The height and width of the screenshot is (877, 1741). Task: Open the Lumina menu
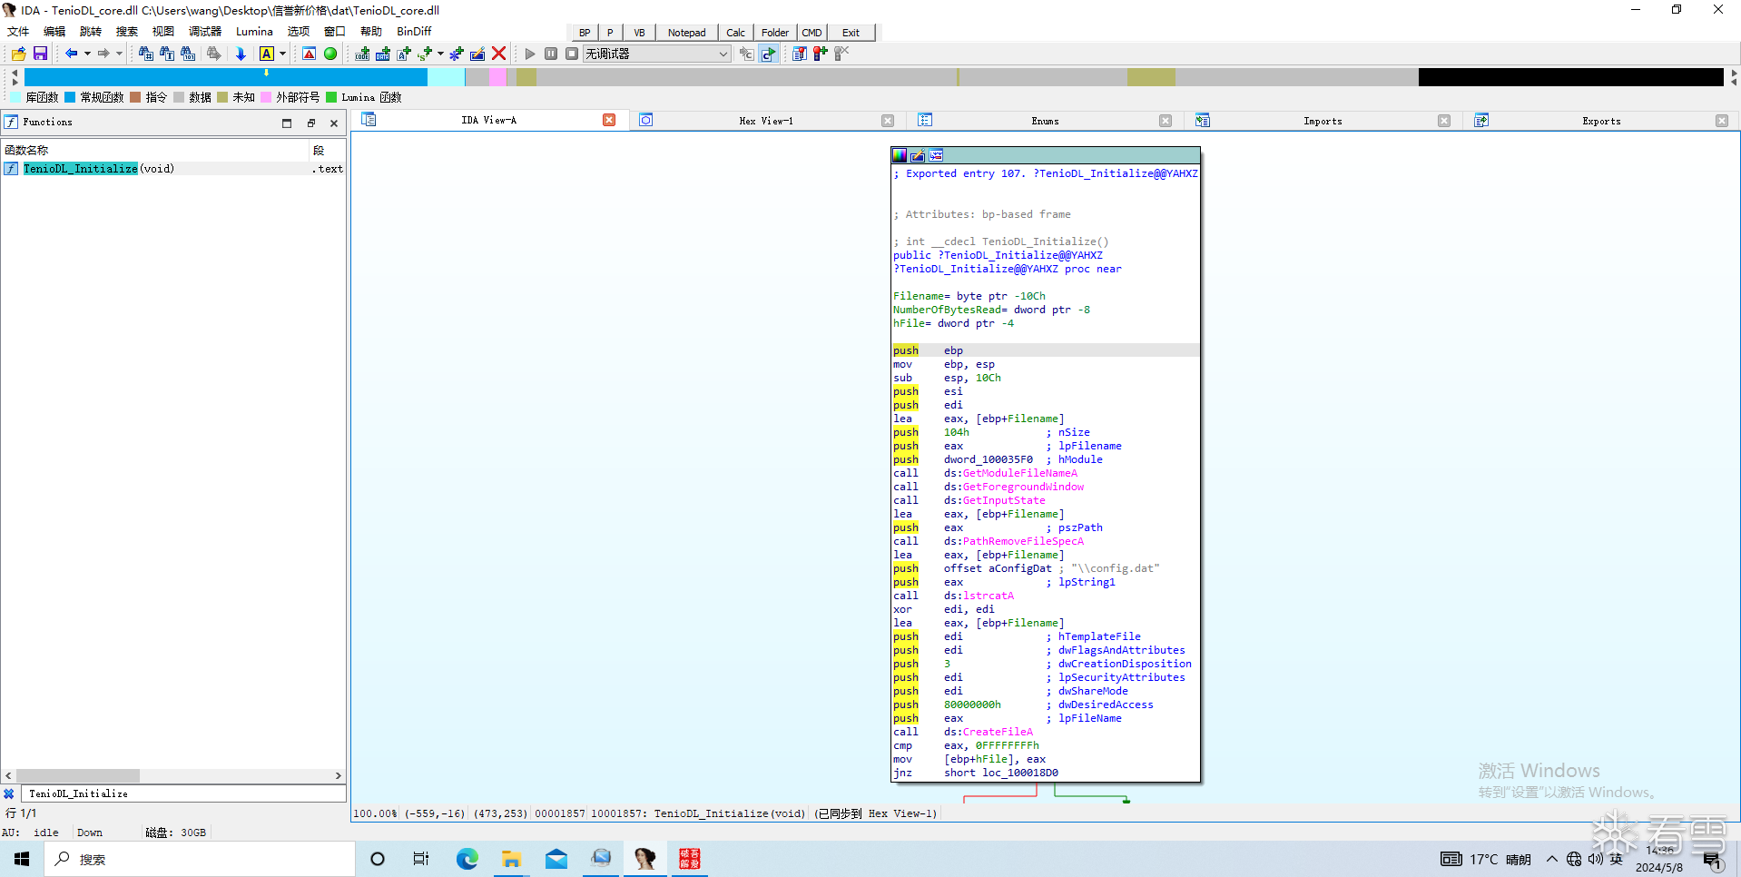coord(254,32)
